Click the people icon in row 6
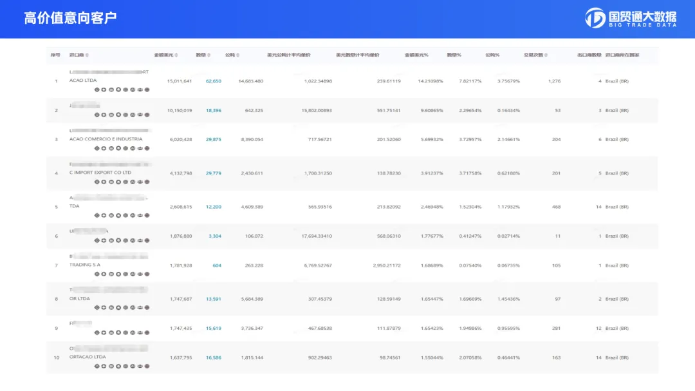The width and height of the screenshot is (695, 391). (x=140, y=240)
